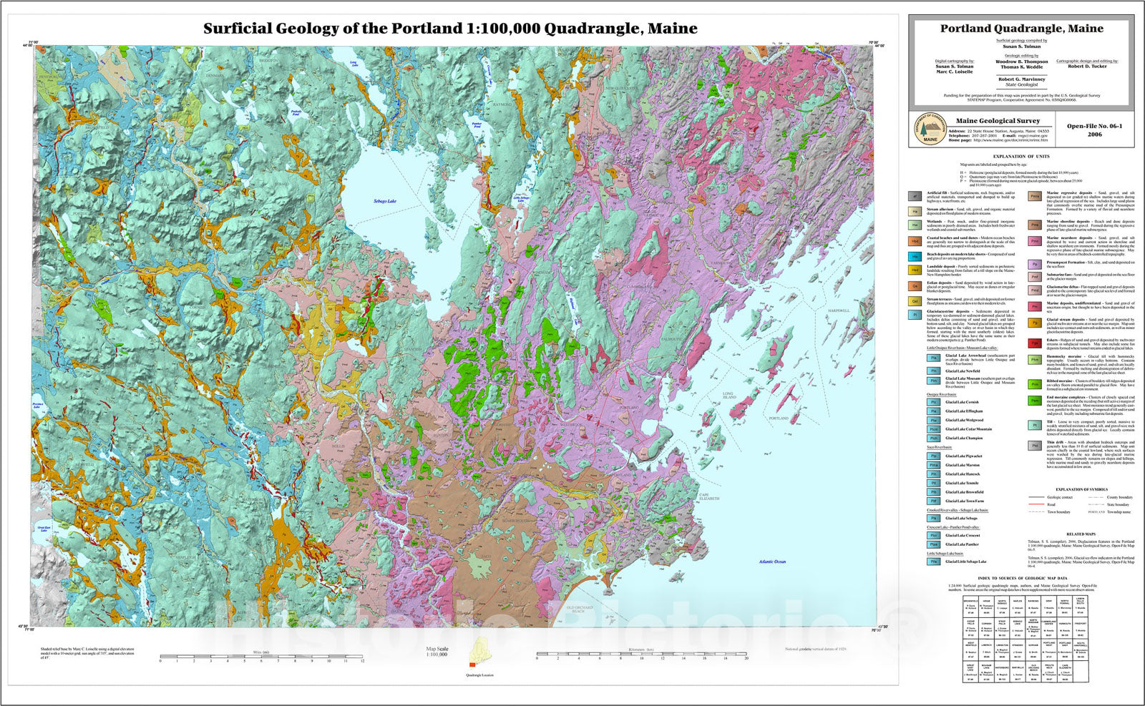
Task: Select the Glacial Little Sebago Lake swatch
Action: [x=934, y=562]
